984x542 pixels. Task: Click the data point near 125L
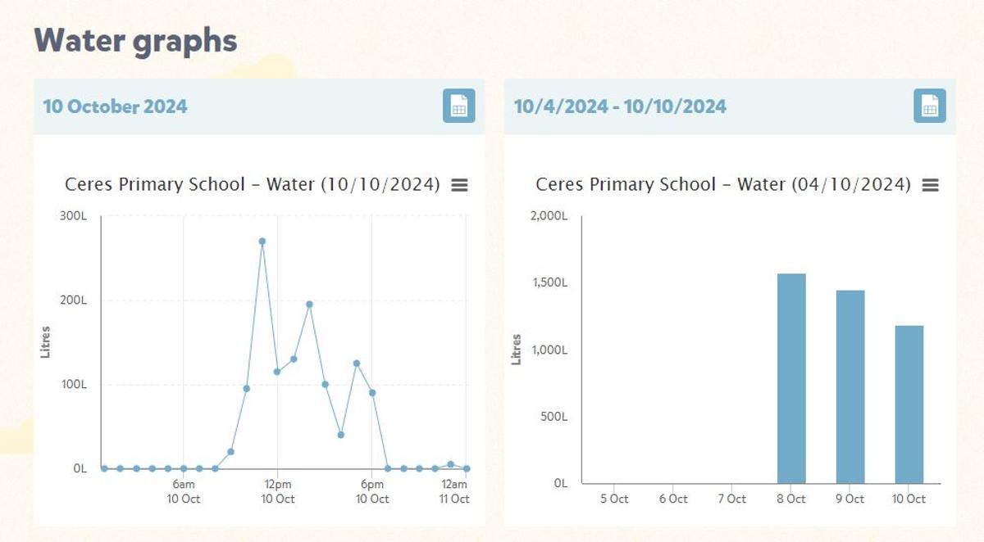pyautogui.click(x=357, y=364)
